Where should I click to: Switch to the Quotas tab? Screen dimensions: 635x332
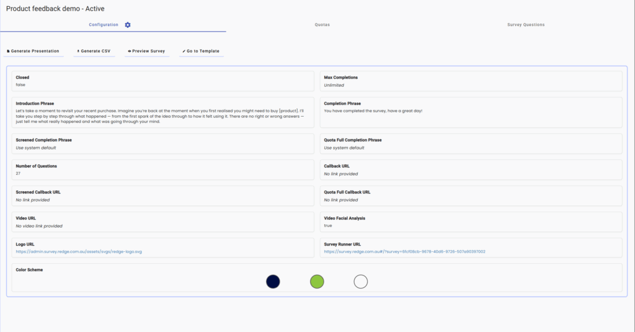point(321,25)
